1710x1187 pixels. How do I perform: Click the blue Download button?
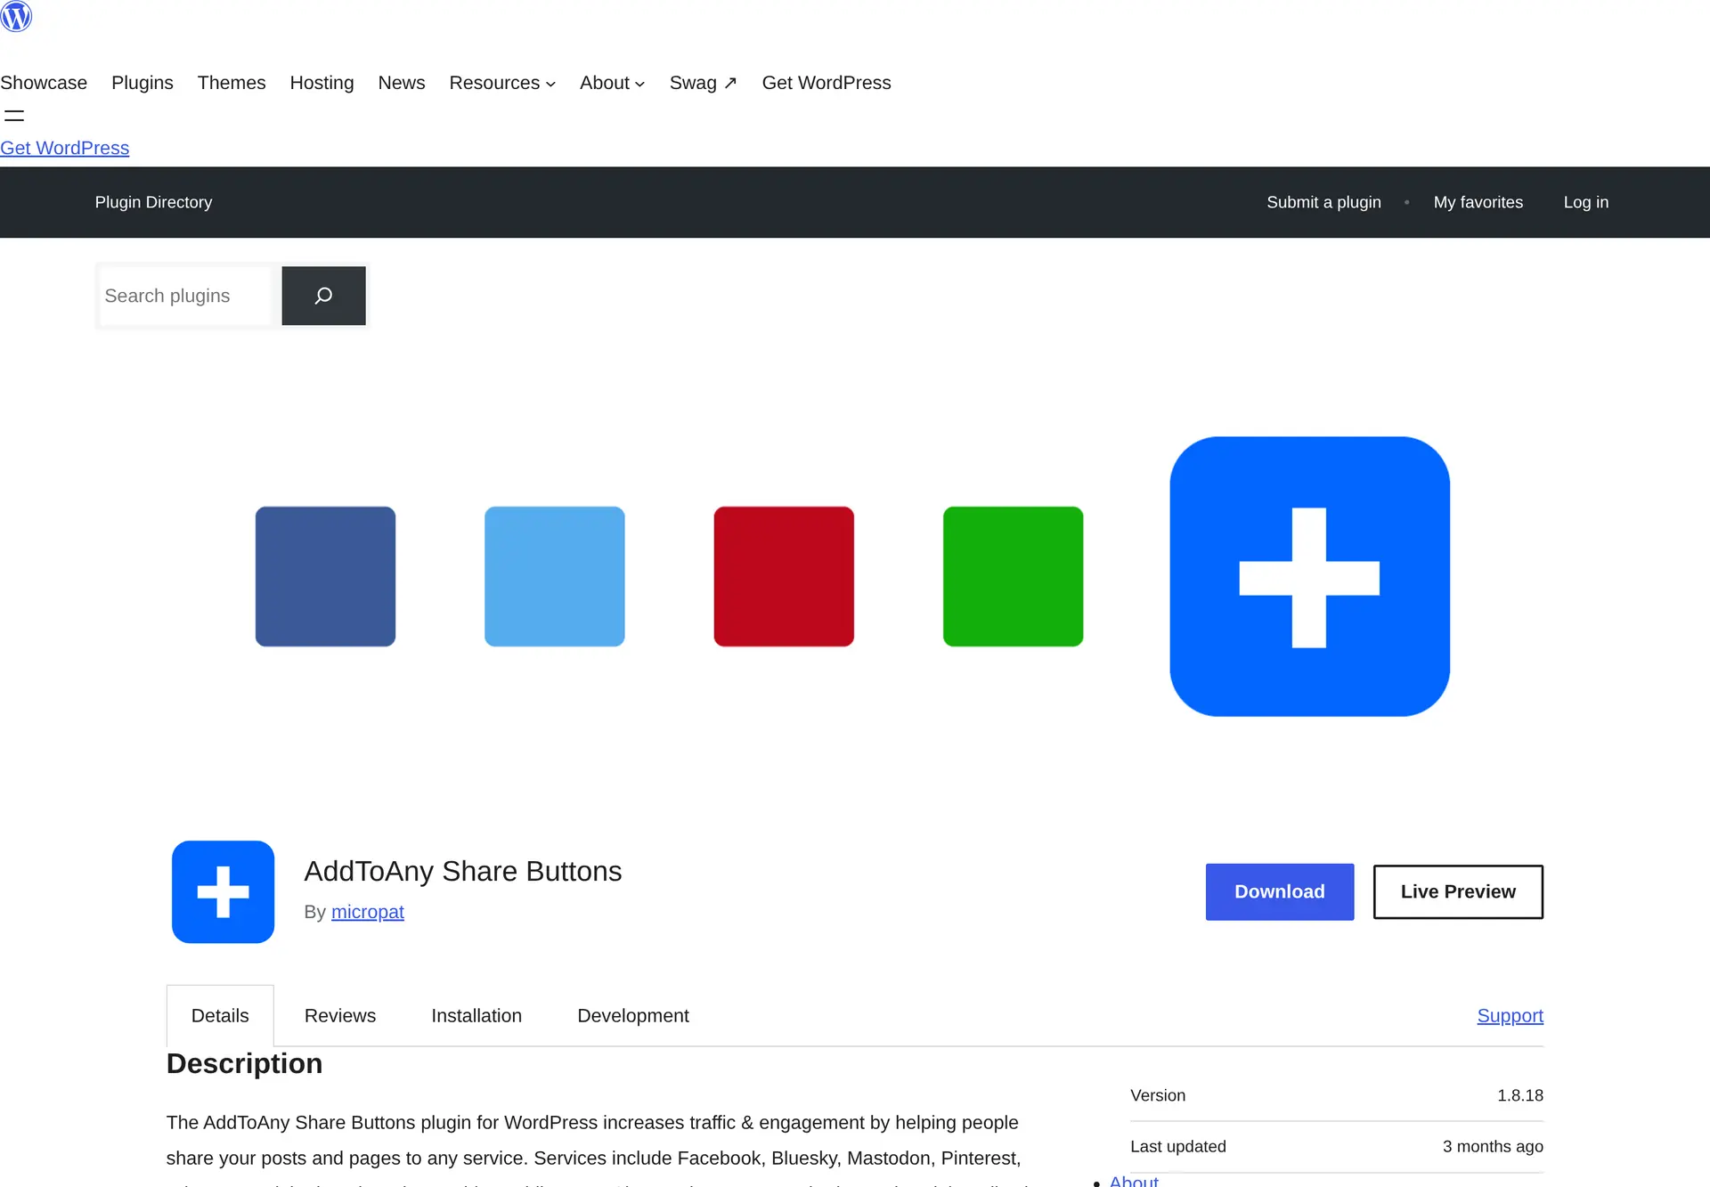(1280, 891)
